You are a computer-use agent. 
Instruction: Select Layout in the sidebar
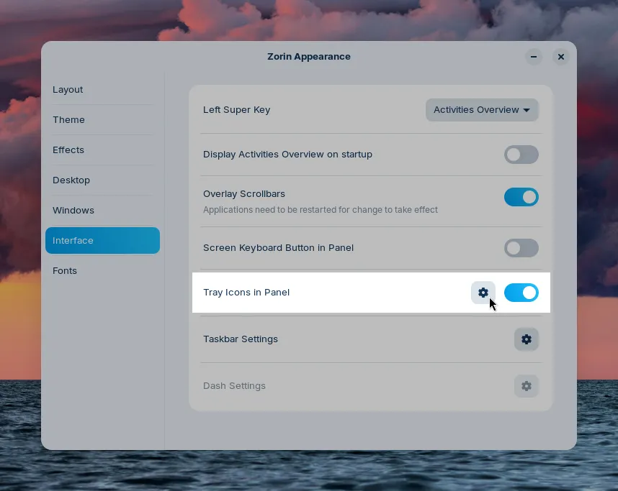tap(68, 89)
